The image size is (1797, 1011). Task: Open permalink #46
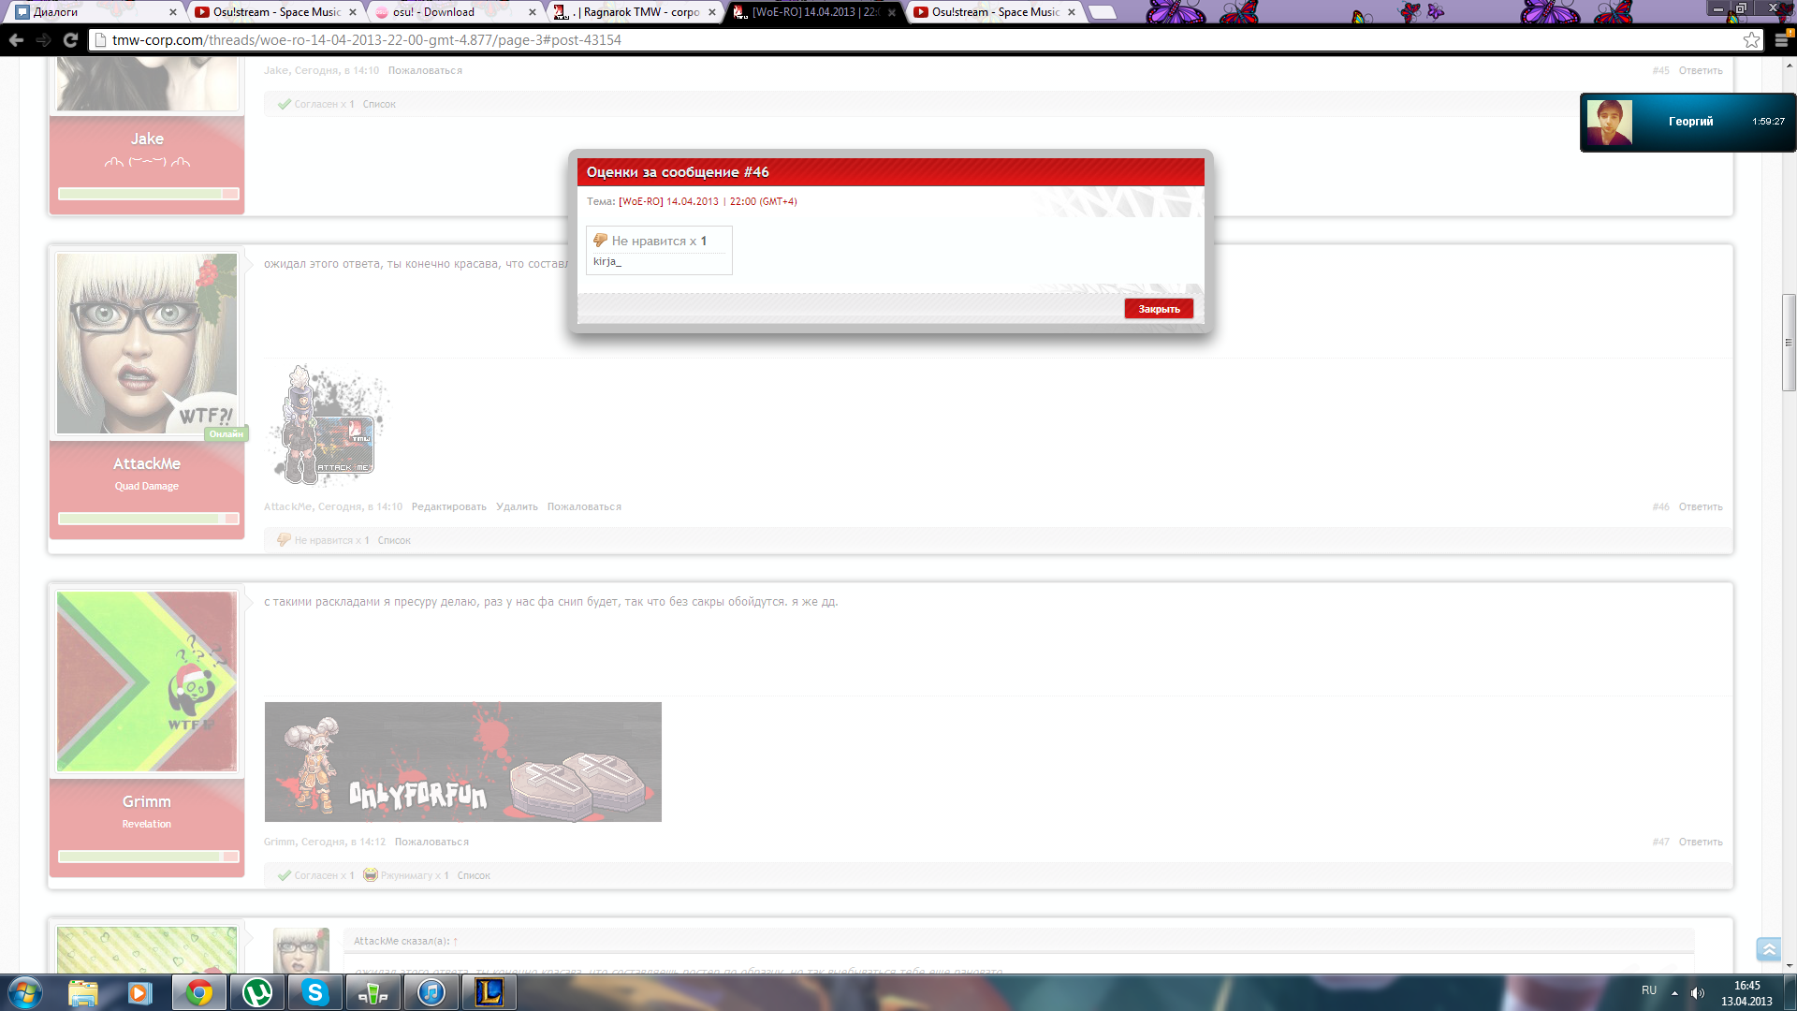tap(1660, 506)
